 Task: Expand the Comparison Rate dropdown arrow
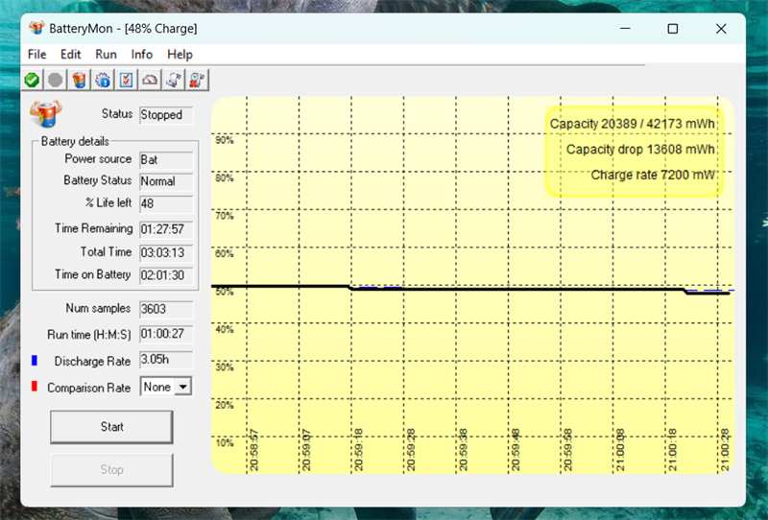[x=183, y=387]
